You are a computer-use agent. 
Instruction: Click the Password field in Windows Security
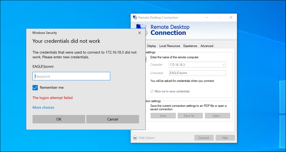(x=71, y=76)
